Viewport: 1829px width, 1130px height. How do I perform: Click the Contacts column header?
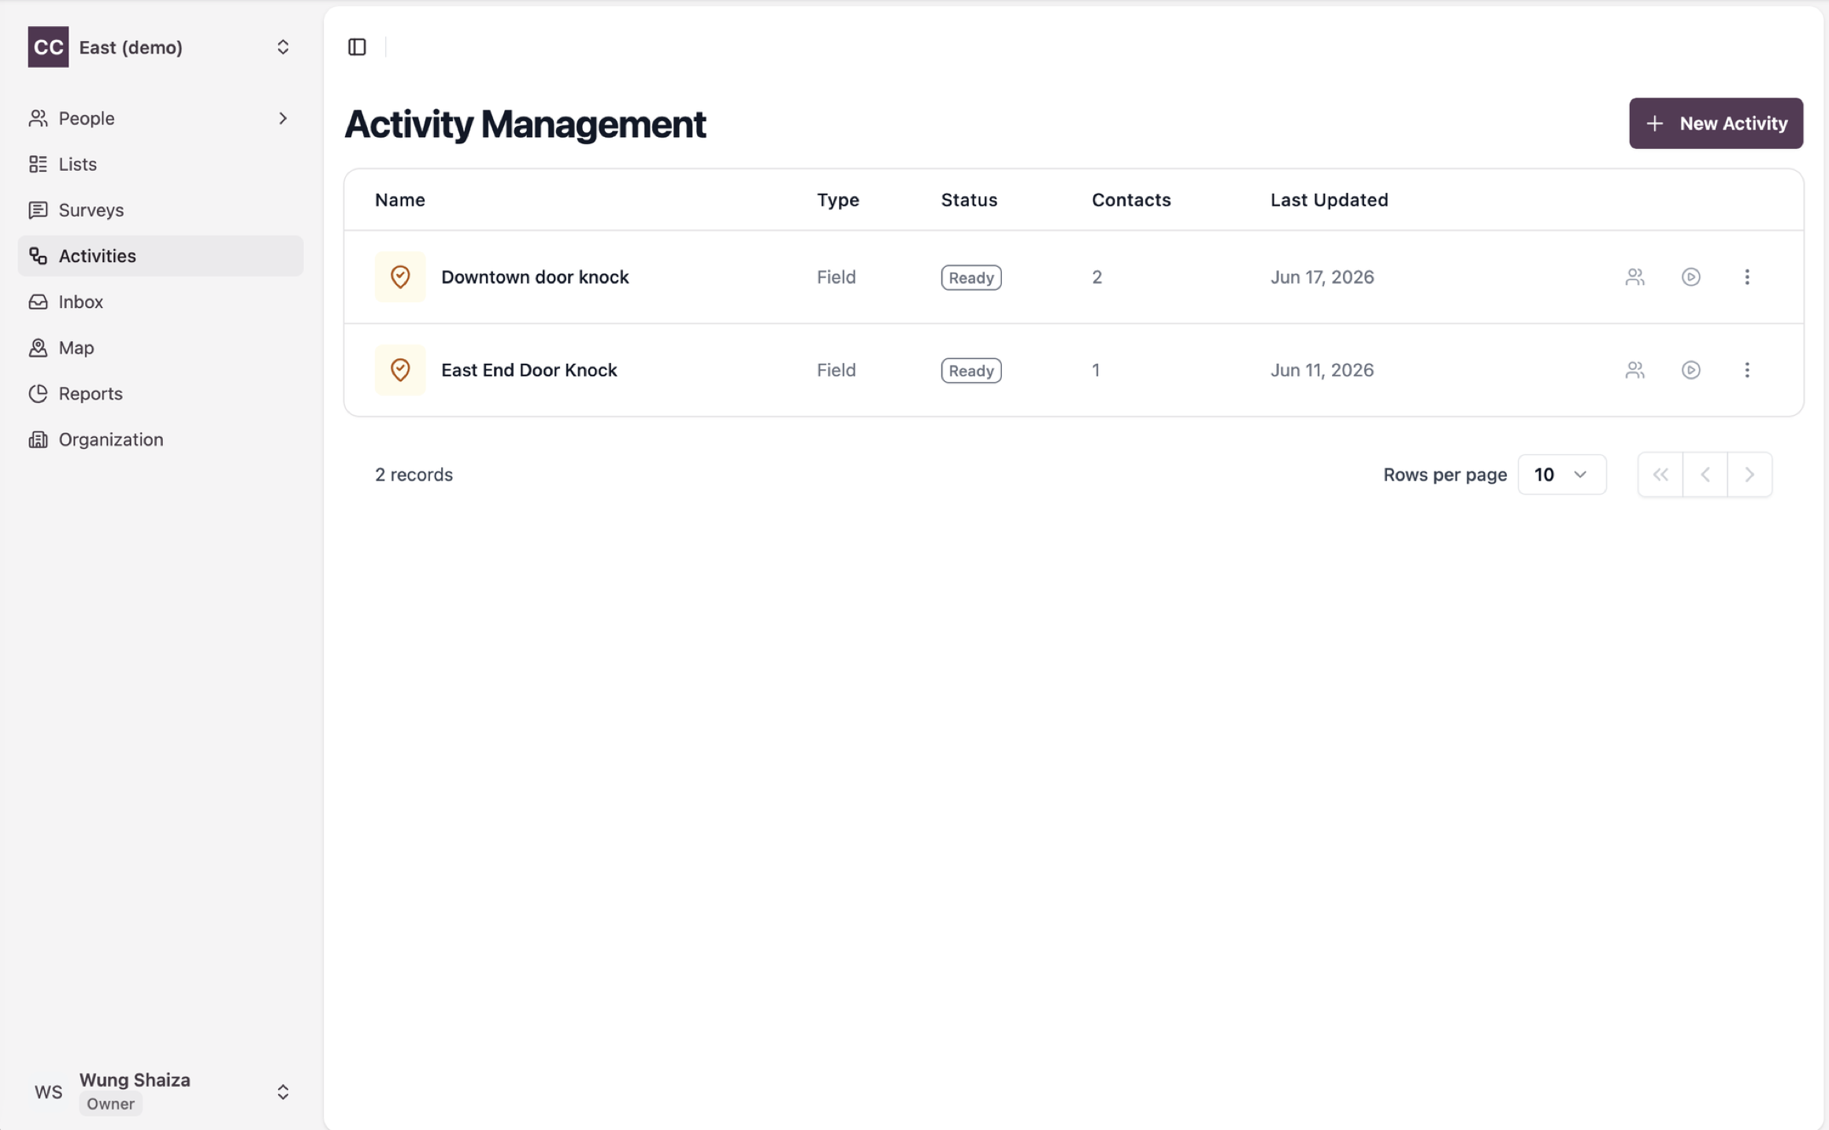1131,200
